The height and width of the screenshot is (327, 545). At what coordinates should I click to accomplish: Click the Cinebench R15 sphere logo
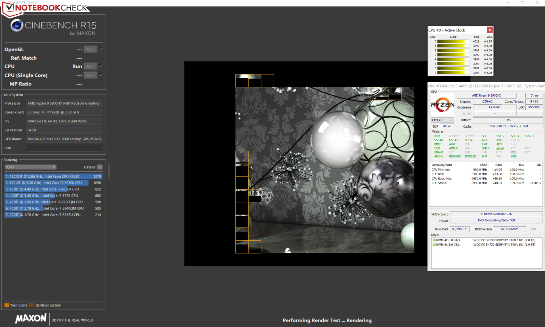pyautogui.click(x=17, y=26)
